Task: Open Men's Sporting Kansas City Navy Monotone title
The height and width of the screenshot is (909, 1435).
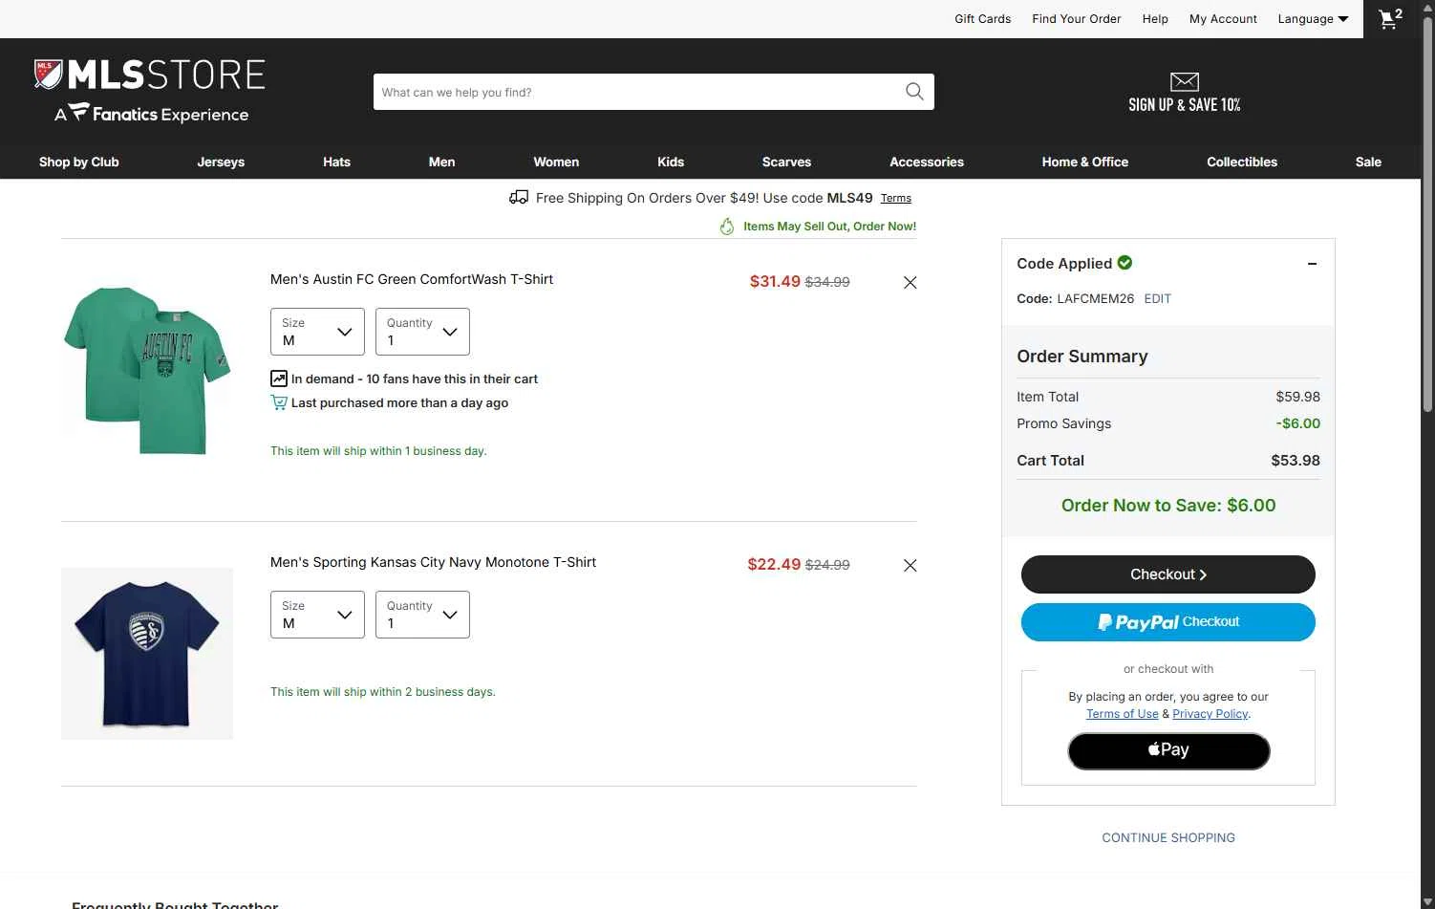Action: [x=433, y=562]
